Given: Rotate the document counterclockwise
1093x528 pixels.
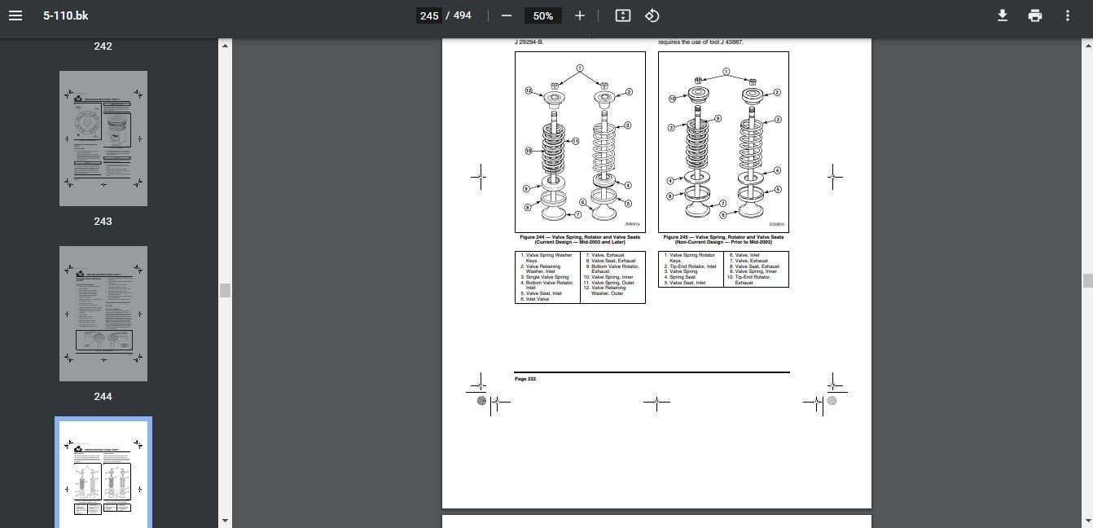Looking at the screenshot, I should coord(652,15).
